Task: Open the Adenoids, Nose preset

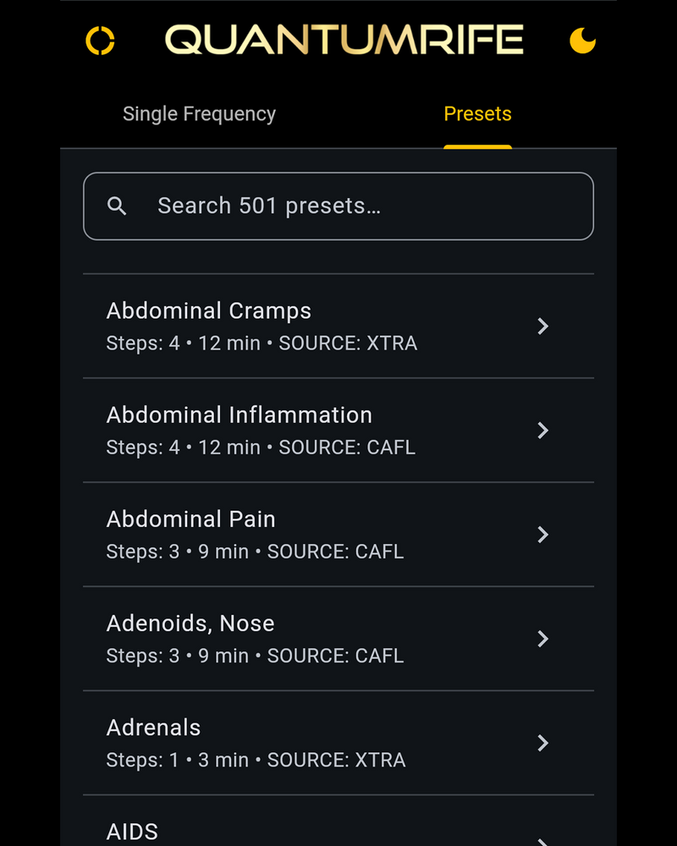Action: [190, 624]
